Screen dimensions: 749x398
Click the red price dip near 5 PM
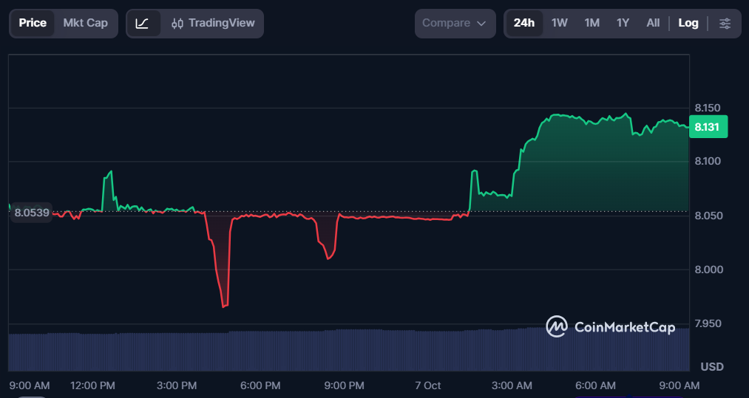pos(223,306)
